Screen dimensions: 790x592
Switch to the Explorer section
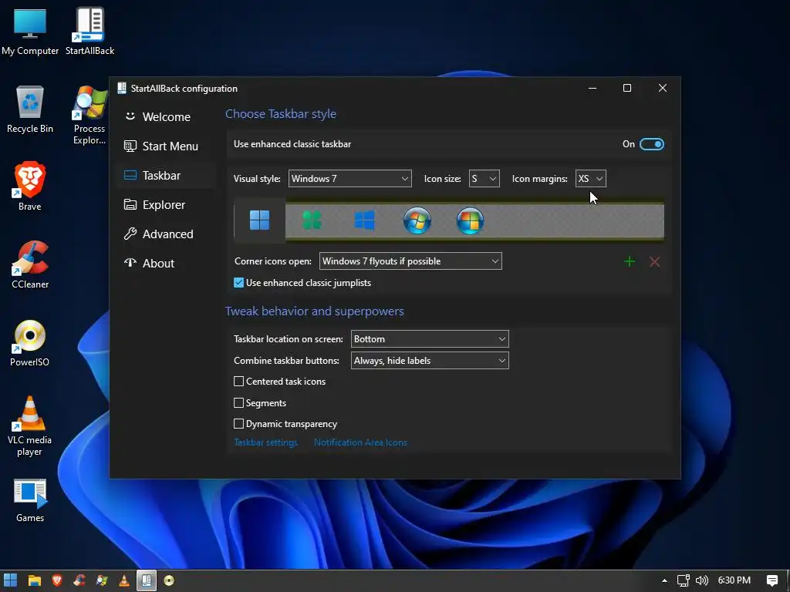click(x=166, y=205)
